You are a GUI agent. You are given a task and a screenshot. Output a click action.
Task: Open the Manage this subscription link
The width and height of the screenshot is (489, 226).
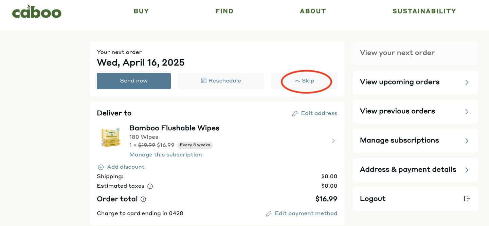[x=166, y=155]
